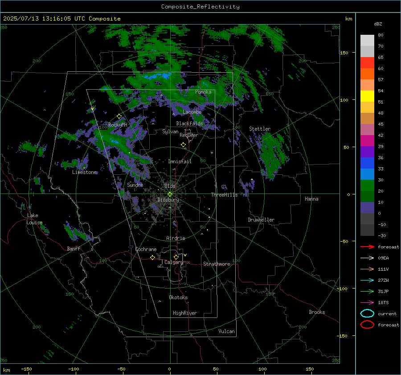Viewport: 401px width, 375px height.
Task: Select the orange 111V arrow legend icon
Action: point(367,269)
